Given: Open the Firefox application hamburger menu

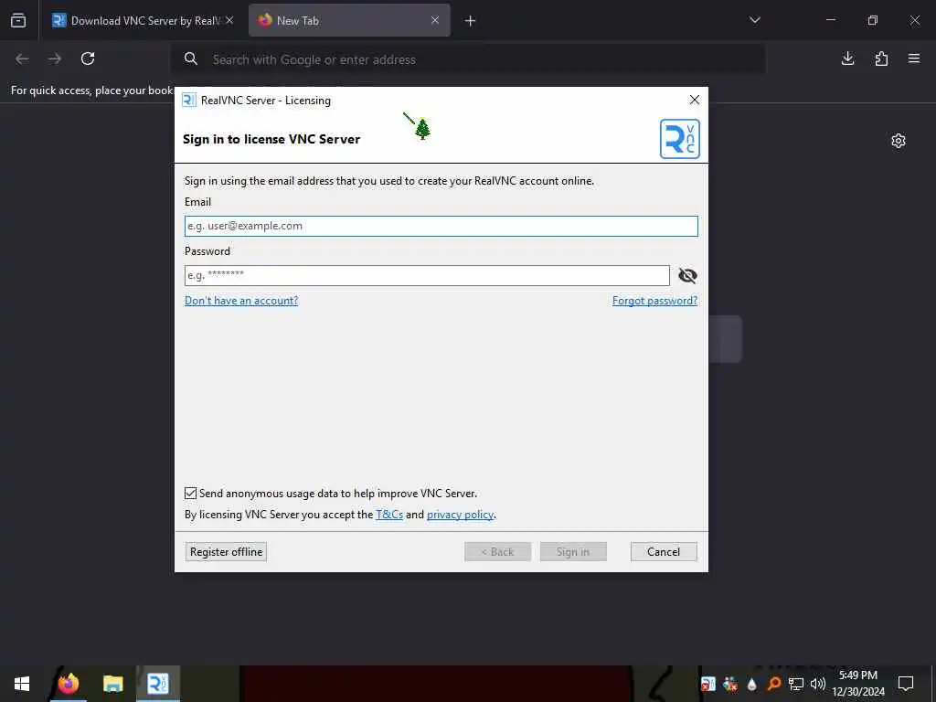Looking at the screenshot, I should coord(914,58).
